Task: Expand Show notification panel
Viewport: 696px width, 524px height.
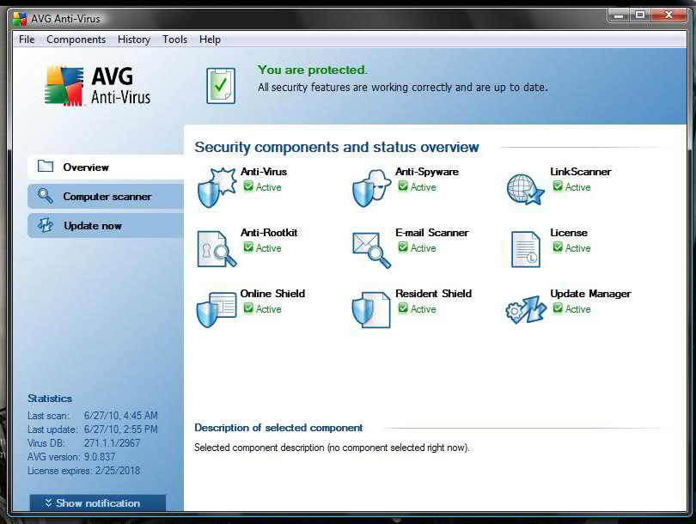Action: [x=98, y=503]
